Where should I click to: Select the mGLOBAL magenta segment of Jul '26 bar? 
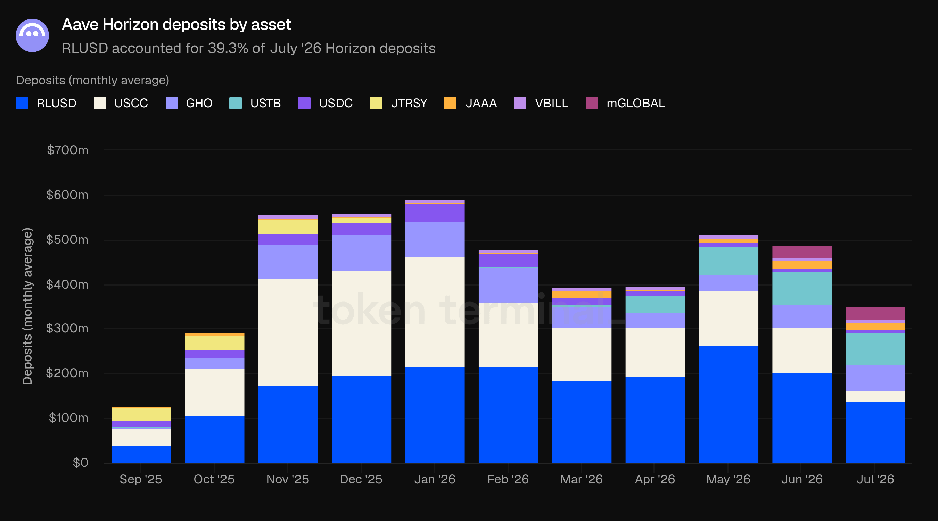coord(875,314)
